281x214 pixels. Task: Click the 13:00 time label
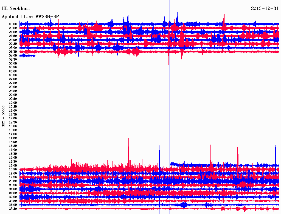tap(13, 126)
